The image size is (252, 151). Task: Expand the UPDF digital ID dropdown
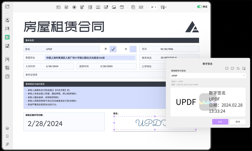244,76
